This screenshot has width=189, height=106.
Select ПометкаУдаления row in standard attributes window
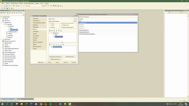point(108,30)
